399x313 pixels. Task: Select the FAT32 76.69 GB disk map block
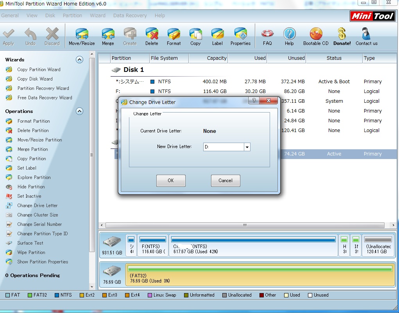click(260, 275)
